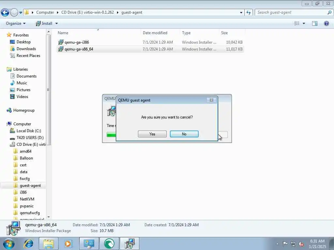Select the qemu-ga-i386 installer file
Image resolution: width=334 pixels, height=250 pixels.
(150, 42)
